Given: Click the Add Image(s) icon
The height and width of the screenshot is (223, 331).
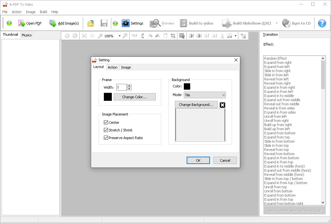Looking at the screenshot, I should pyautogui.click(x=53, y=23).
